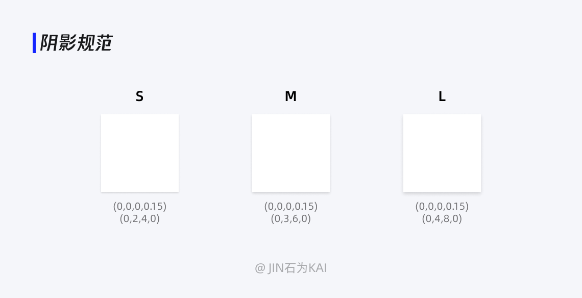Click the 阴 character in the heading
Image resolution: width=582 pixels, height=298 pixels.
48,43
